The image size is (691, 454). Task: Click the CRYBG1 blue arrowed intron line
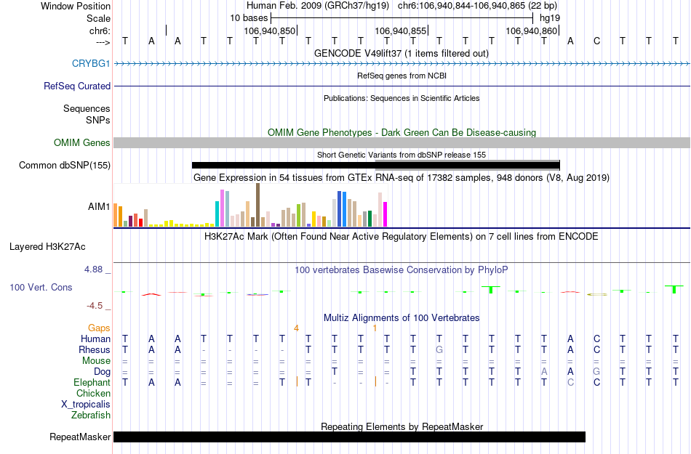click(402, 64)
